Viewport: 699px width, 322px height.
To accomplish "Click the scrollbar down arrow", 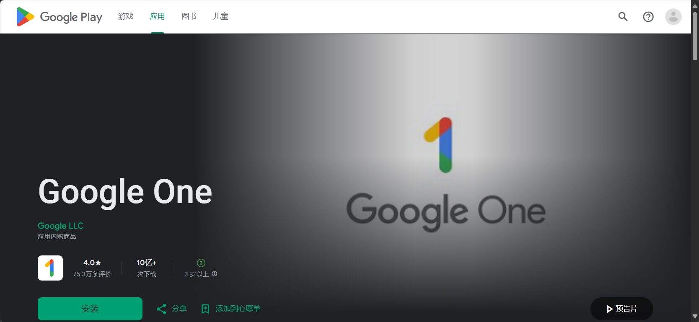I will coord(695,316).
